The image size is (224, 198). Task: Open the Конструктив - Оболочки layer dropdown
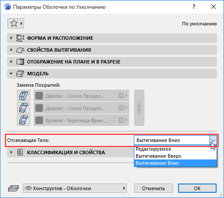[75, 188]
